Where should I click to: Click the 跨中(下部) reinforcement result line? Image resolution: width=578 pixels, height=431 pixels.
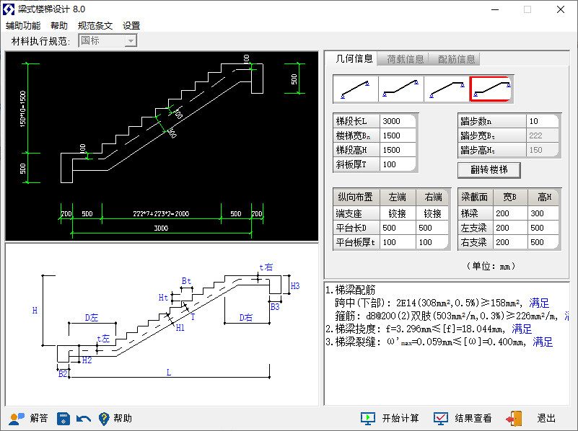(442, 303)
